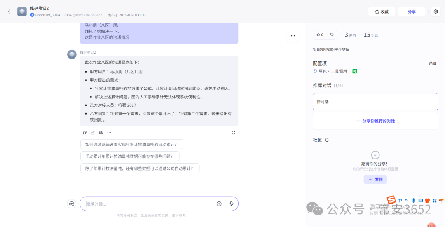
Task: Start a new chat with the chat-plus icon
Action: 72,204
